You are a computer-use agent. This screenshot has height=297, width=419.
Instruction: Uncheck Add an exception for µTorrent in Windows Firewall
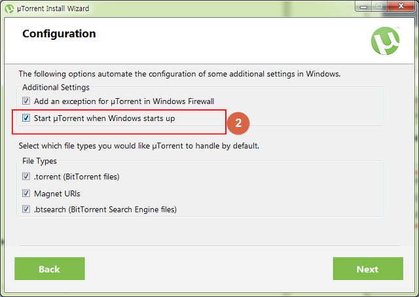click(x=26, y=101)
